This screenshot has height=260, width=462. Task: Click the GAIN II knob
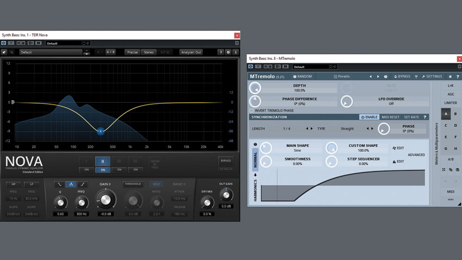tap(105, 200)
